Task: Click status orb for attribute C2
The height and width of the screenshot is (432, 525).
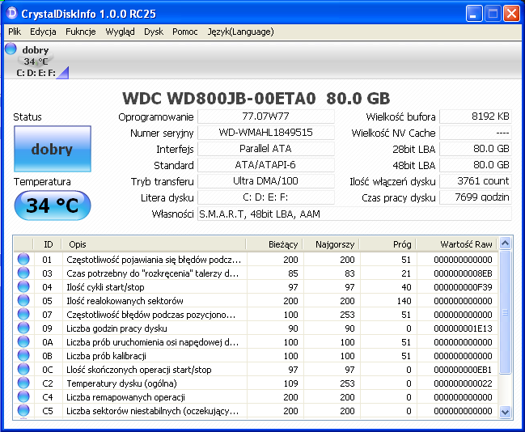Action: (x=23, y=383)
